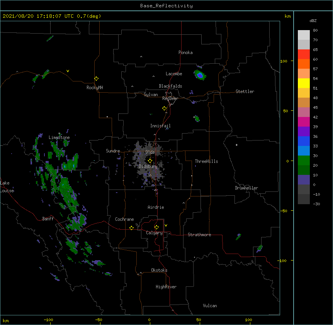
Task: Click the Blackfalds label
Action: click(170, 86)
